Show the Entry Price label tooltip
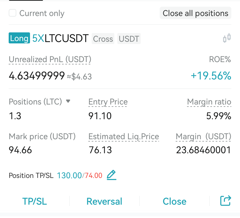Image resolution: width=240 pixels, height=218 pixels. [108, 102]
